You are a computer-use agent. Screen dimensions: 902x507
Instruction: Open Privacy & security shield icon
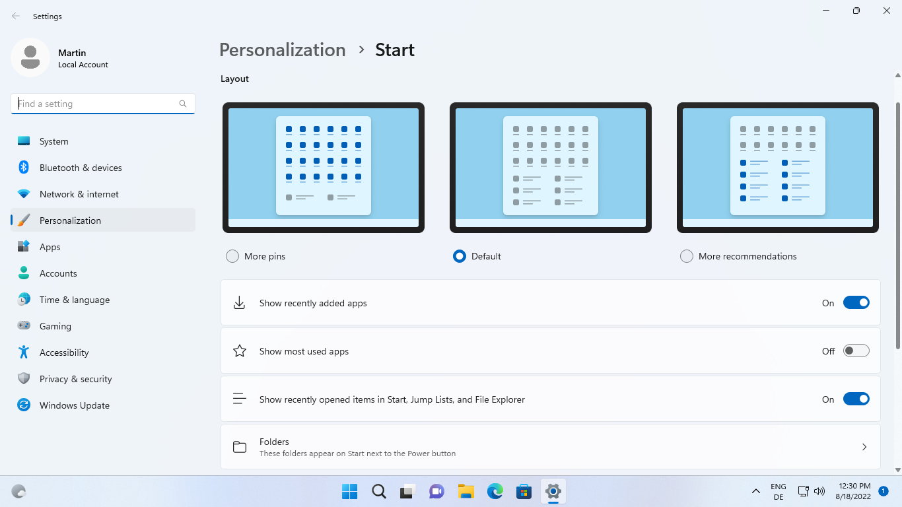[24, 378]
